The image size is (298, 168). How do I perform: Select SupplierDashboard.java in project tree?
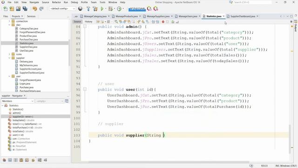click(x=32, y=73)
